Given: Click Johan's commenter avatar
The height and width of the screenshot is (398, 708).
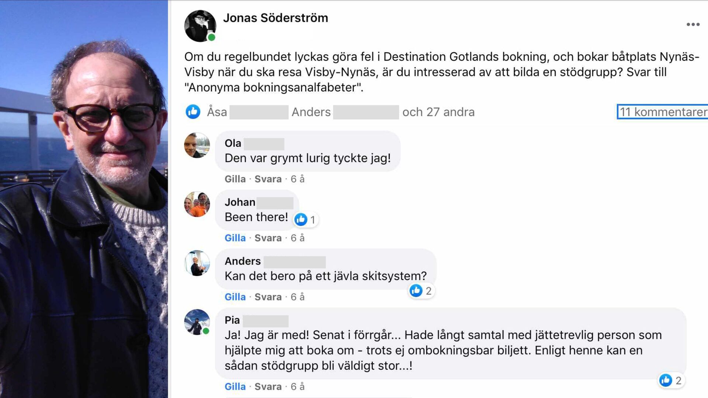Looking at the screenshot, I should tap(197, 204).
